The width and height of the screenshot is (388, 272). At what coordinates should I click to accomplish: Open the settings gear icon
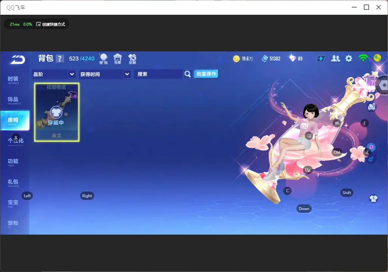coord(349,59)
